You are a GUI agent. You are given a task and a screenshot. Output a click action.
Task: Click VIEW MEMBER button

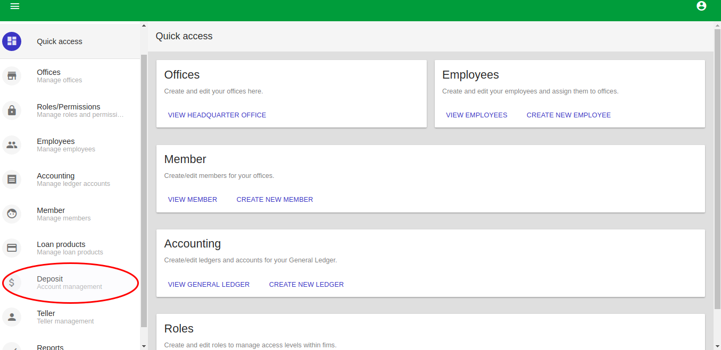point(193,199)
